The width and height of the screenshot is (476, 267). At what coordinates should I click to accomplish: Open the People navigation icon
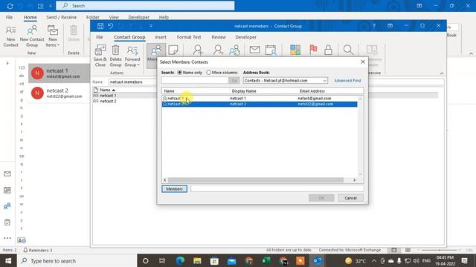click(x=7, y=206)
